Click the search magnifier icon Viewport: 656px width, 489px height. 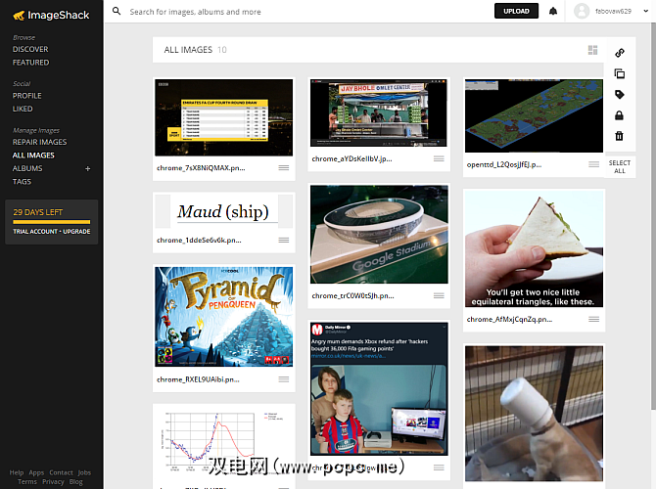click(117, 12)
